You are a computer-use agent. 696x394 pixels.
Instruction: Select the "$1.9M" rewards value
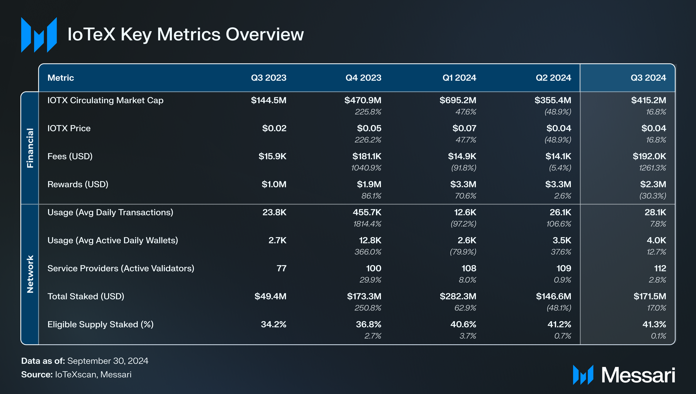pyautogui.click(x=369, y=184)
